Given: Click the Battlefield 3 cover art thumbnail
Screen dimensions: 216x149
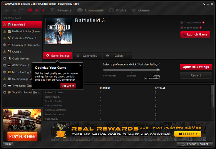Looking at the screenshot, I should 58,31.
